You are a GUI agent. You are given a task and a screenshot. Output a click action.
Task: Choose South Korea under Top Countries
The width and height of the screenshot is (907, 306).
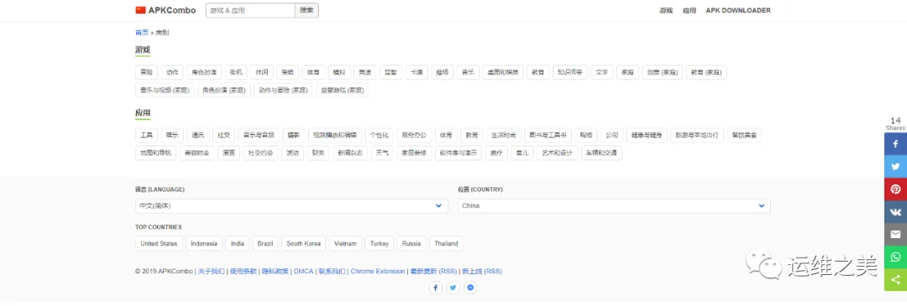(304, 244)
